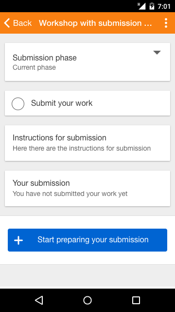Tap the 7:01 clock in status bar

tap(164, 6)
